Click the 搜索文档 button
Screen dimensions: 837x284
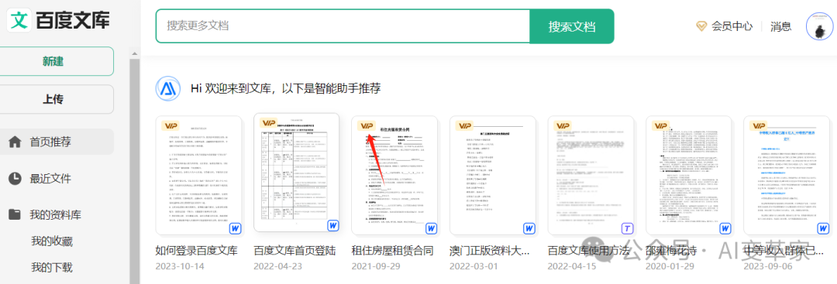click(x=572, y=26)
